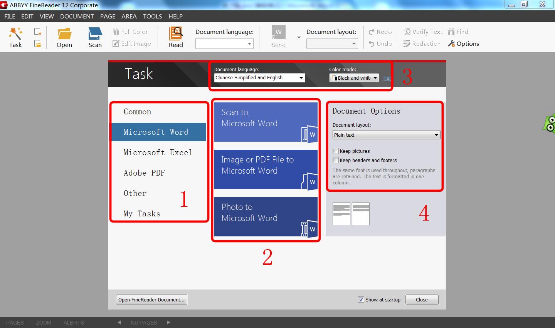Click the Send to Word icon
Image resolution: width=555 pixels, height=328 pixels.
click(279, 37)
